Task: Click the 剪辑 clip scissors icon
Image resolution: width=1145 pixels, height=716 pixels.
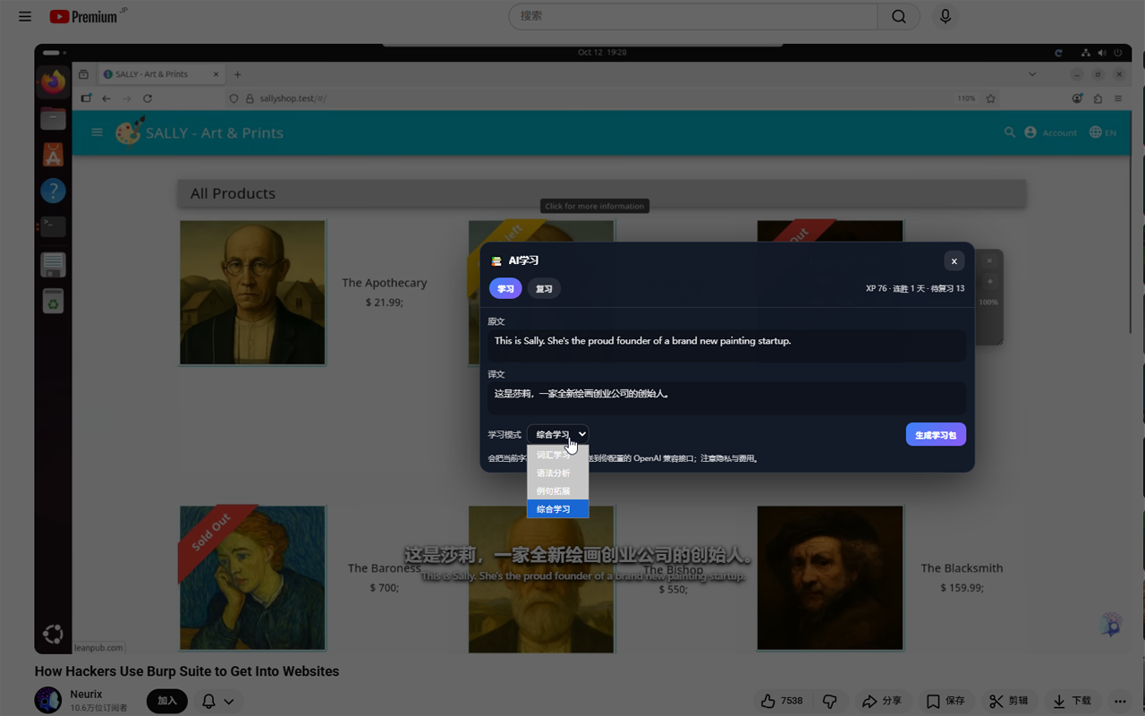Action: [x=1007, y=701]
